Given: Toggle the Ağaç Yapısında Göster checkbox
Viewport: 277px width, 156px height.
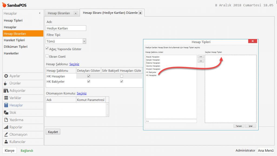Looking at the screenshot, I should [x=47, y=49].
